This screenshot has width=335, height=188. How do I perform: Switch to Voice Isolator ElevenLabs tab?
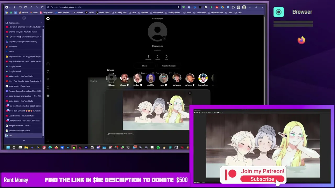pyautogui.click(x=24, y=86)
